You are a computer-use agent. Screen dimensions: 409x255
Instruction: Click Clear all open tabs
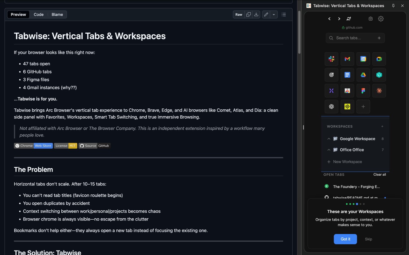[x=380, y=174]
